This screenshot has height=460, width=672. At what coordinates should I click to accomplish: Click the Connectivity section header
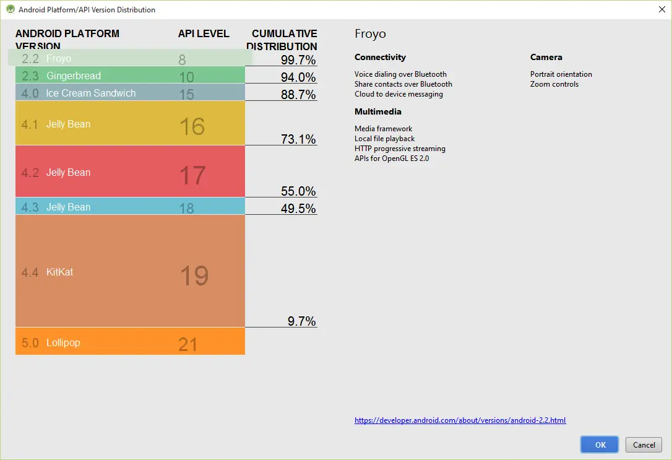[x=380, y=57]
